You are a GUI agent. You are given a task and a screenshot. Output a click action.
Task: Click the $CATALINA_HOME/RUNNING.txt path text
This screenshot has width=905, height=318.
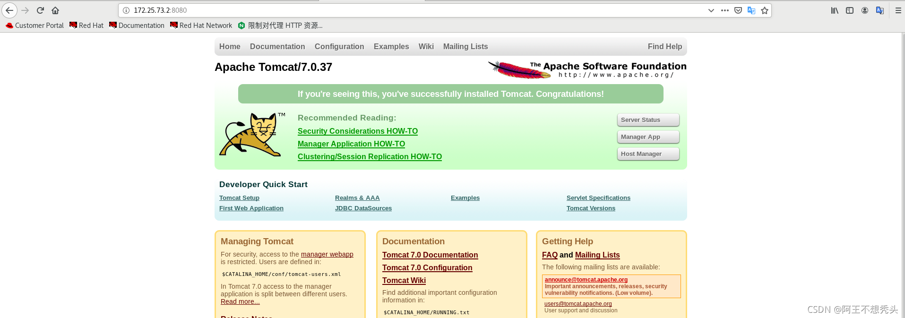click(426, 312)
